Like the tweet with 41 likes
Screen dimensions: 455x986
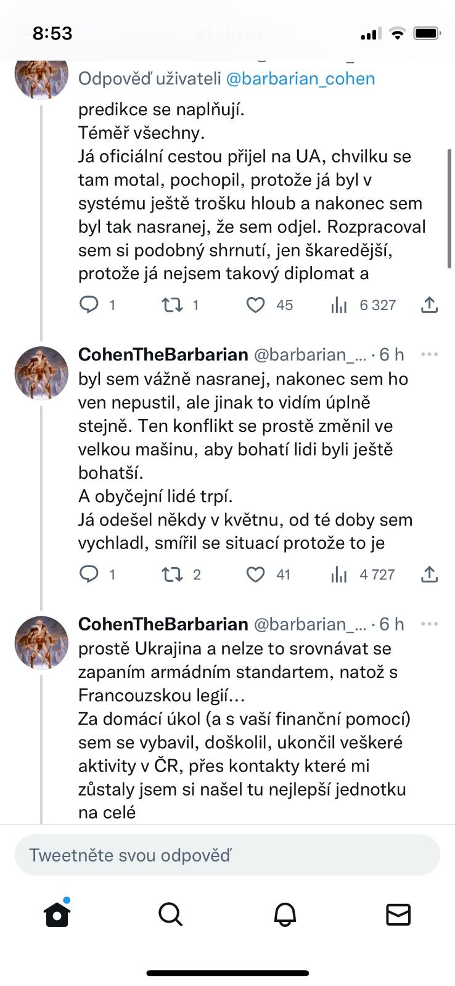point(256,575)
